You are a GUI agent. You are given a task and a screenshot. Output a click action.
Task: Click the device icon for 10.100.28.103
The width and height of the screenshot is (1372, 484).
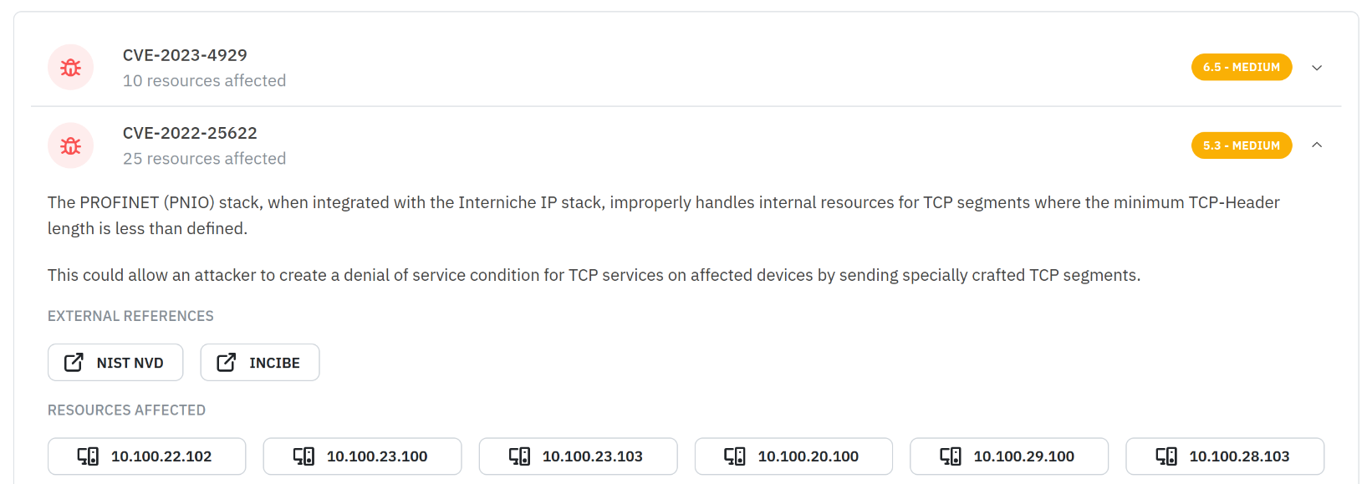point(1166,456)
